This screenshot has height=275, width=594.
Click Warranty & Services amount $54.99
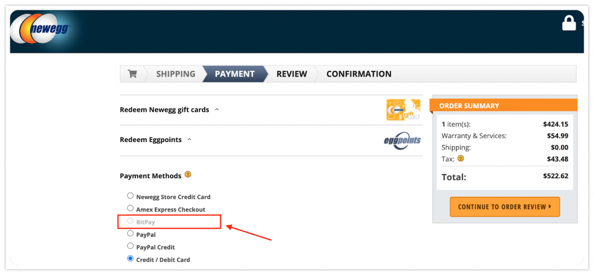coord(557,136)
